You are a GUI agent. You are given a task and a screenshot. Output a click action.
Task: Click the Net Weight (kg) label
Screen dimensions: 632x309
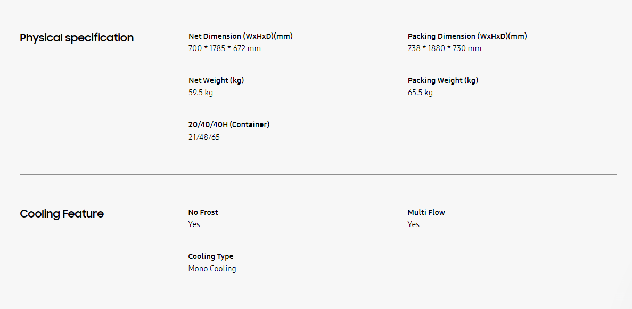click(216, 80)
